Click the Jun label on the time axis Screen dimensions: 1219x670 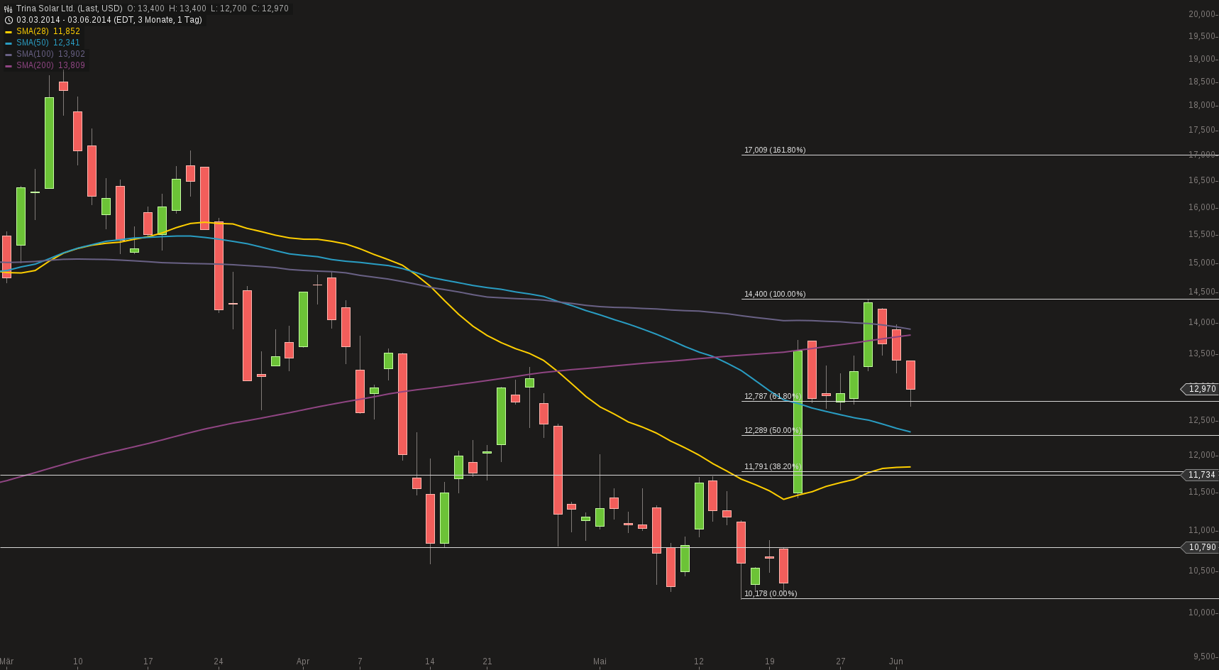click(895, 661)
